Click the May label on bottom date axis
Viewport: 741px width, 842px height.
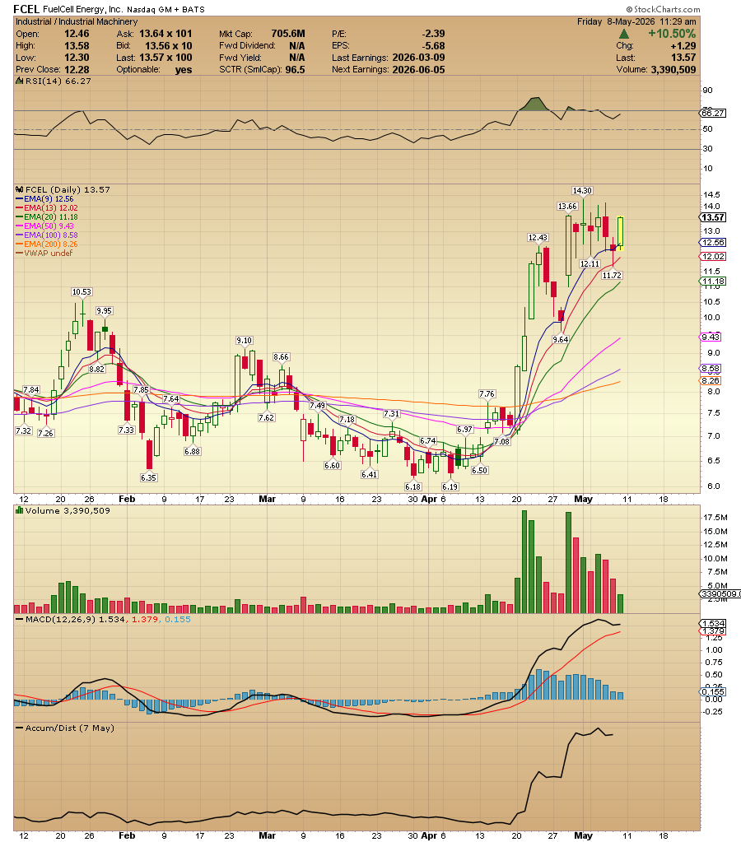point(584,835)
